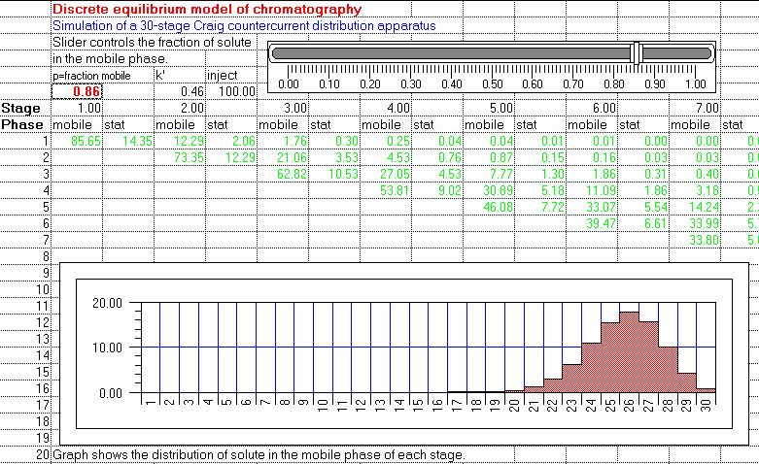Click the slider track above the 0.50 mark
This screenshot has width=759, height=464.
click(492, 53)
